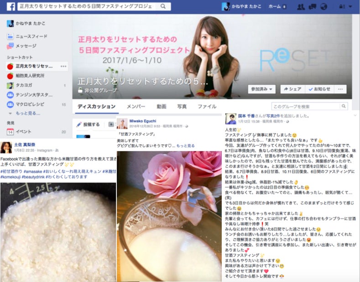Open the friend requests icon
Image resolution: width=360 pixels, height=282 pixels.
tap(301, 7)
